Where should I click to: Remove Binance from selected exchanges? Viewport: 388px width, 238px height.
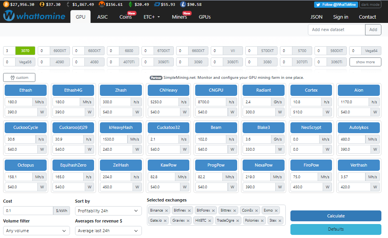(x=166, y=210)
